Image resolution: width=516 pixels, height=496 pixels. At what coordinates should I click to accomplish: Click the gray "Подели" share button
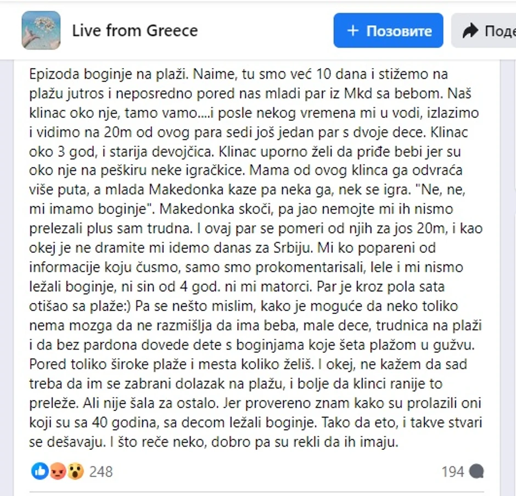click(491, 30)
